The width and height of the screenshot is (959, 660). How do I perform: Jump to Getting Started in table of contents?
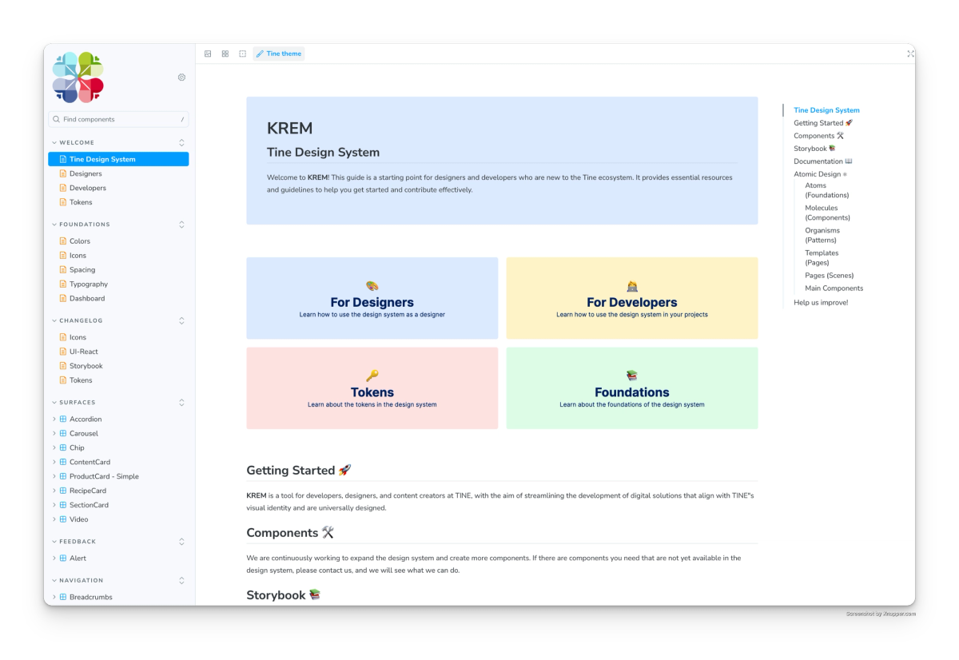pyautogui.click(x=823, y=123)
